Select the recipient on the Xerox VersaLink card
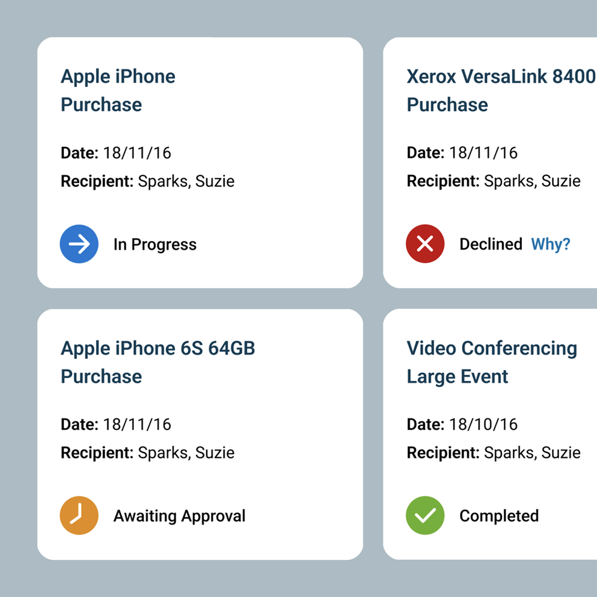Image resolution: width=597 pixels, height=597 pixels. 532,181
